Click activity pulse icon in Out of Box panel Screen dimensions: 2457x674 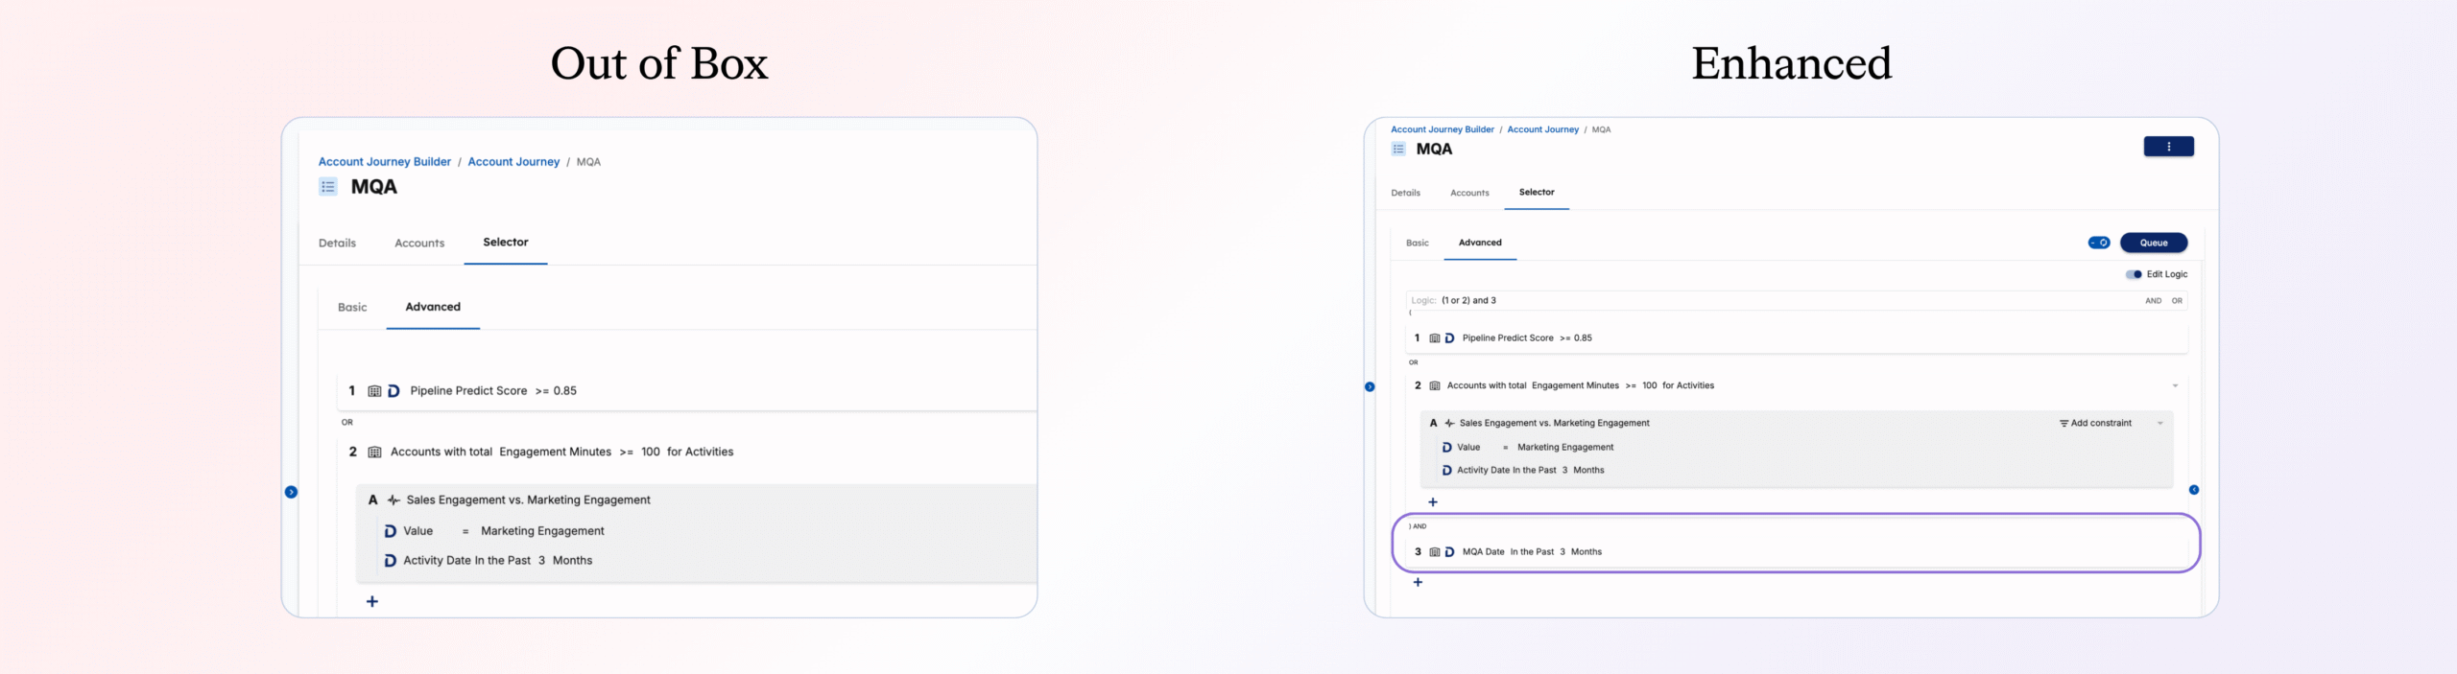394,500
